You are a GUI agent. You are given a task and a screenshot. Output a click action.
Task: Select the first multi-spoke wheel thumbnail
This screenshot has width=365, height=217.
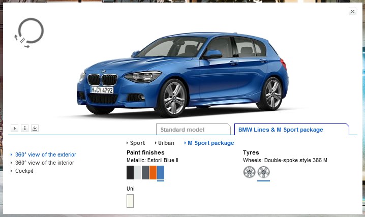(x=249, y=172)
